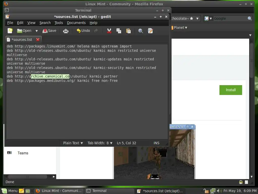This screenshot has height=194, width=258.
Task: Copy selection using the Copy icon
Action: pos(119,31)
